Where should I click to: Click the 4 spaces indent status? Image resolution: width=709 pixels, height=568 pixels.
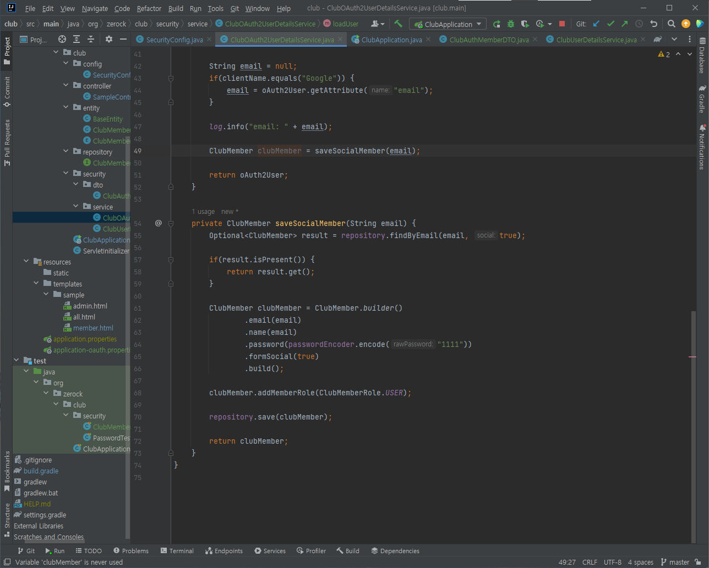click(640, 562)
